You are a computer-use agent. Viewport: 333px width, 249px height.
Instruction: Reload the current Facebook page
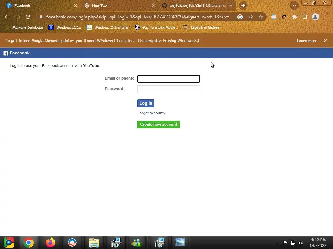pos(28,17)
